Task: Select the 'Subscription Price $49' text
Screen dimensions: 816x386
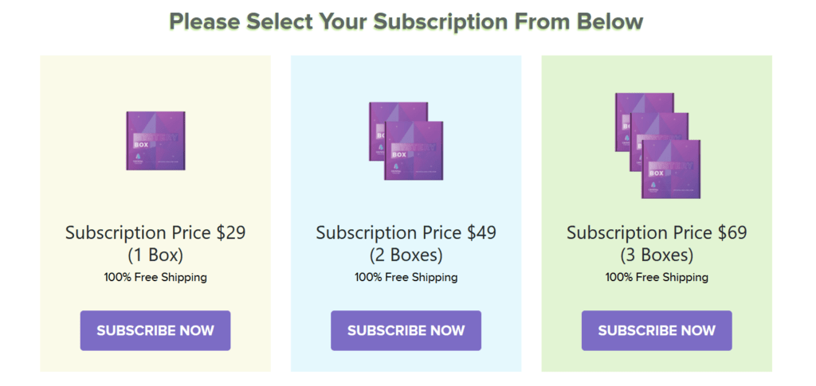Action: point(406,232)
